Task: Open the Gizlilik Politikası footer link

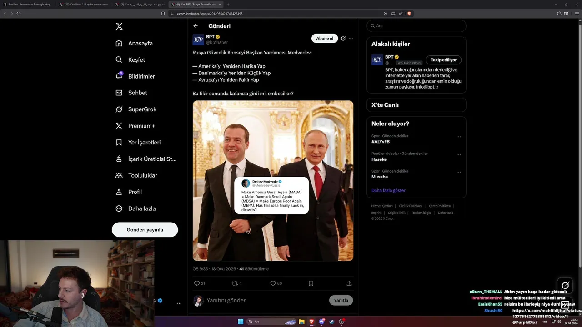Action: tap(411, 206)
